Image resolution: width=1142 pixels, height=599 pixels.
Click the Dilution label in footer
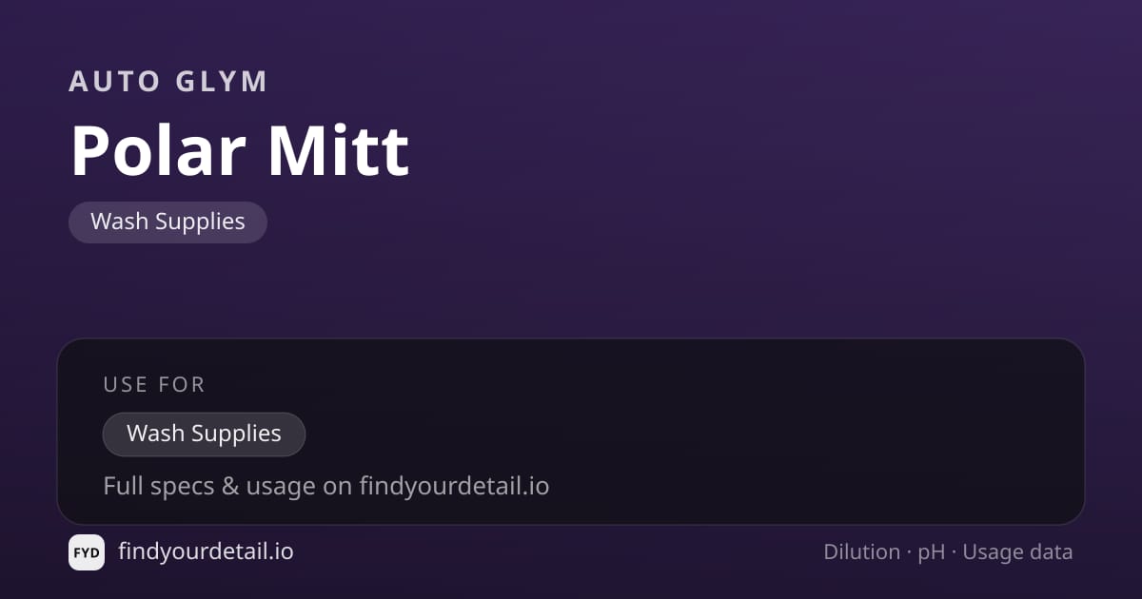(x=861, y=552)
